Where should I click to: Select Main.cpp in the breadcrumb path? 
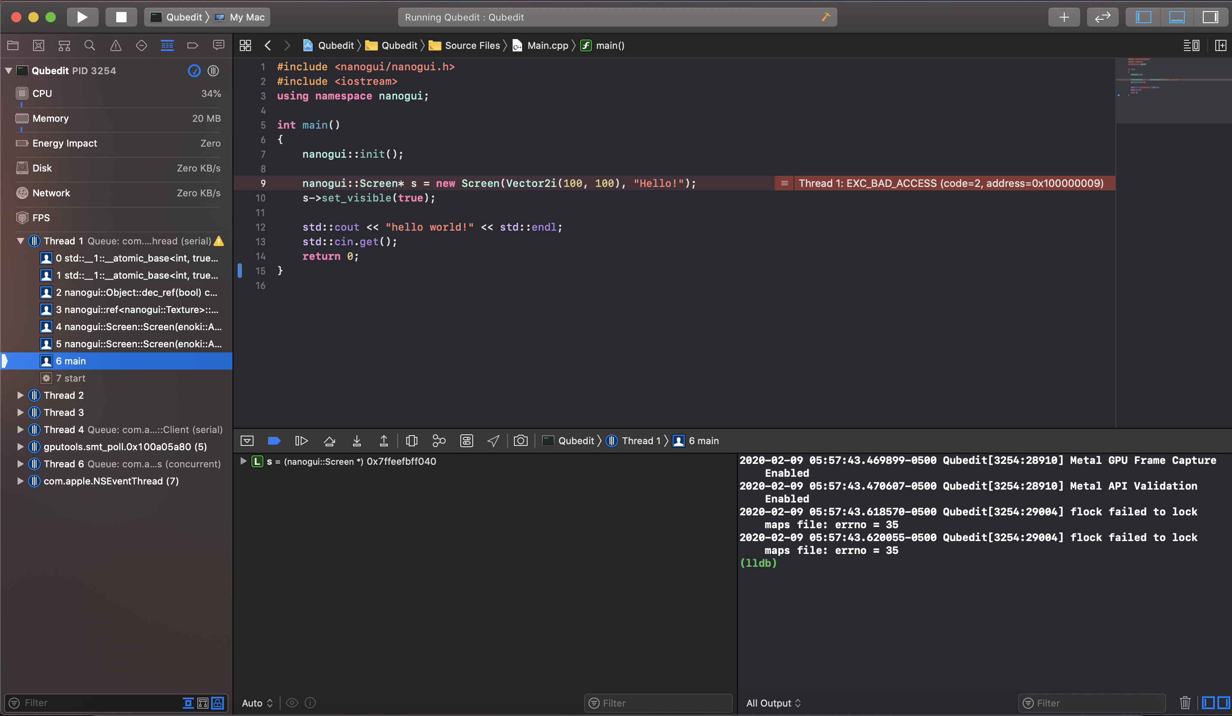(x=547, y=45)
